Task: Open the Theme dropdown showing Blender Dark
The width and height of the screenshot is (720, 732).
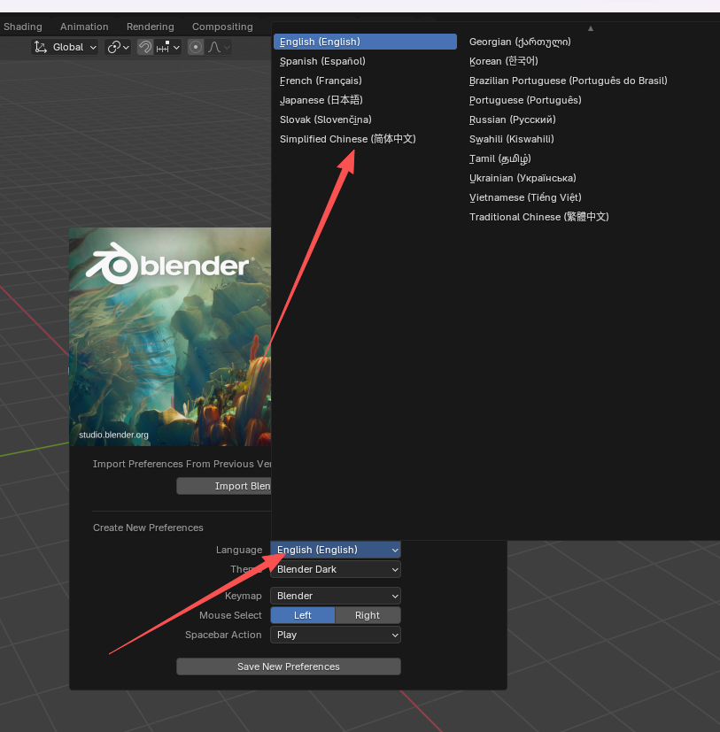Action: click(x=335, y=569)
